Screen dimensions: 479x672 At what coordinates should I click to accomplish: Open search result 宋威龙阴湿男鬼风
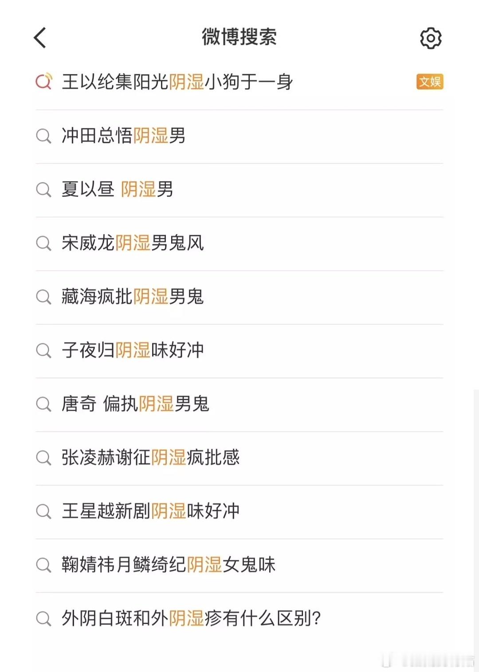coord(239,243)
